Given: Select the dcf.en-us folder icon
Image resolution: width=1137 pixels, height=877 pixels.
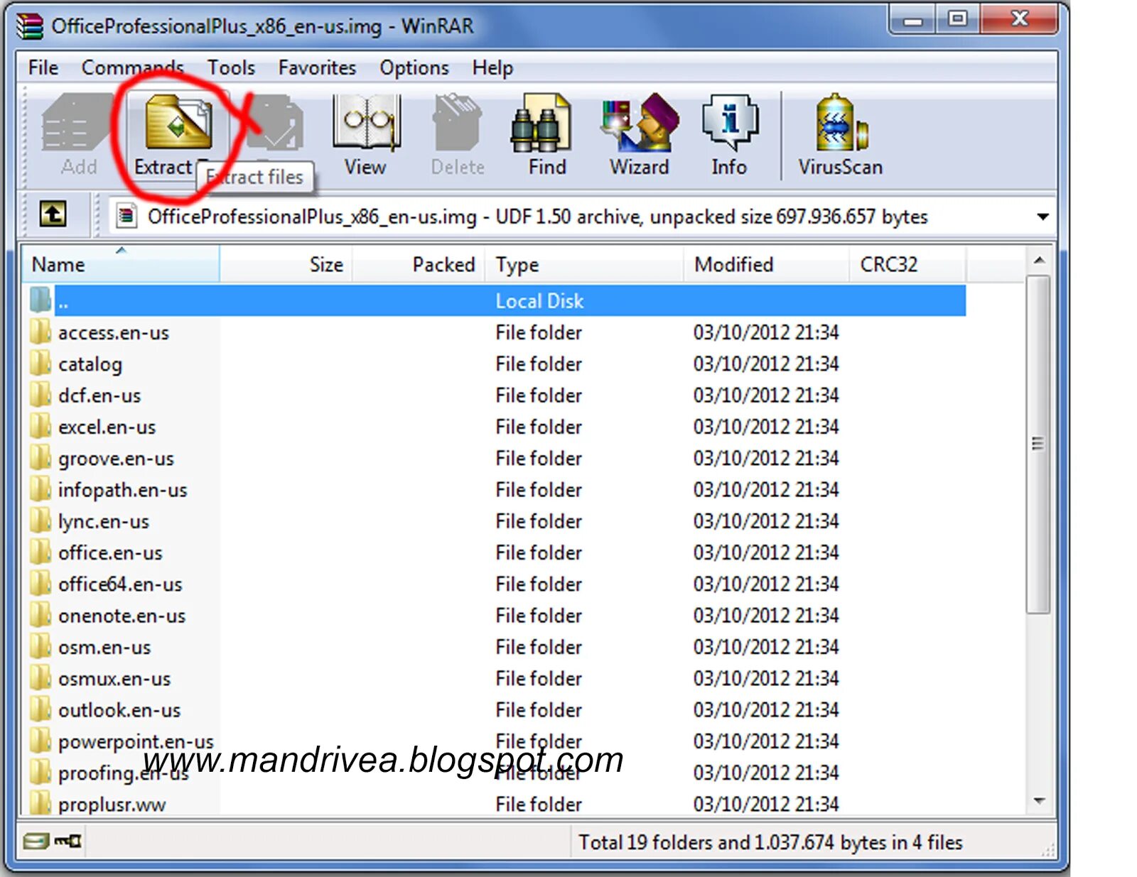Looking at the screenshot, I should pos(41,394).
